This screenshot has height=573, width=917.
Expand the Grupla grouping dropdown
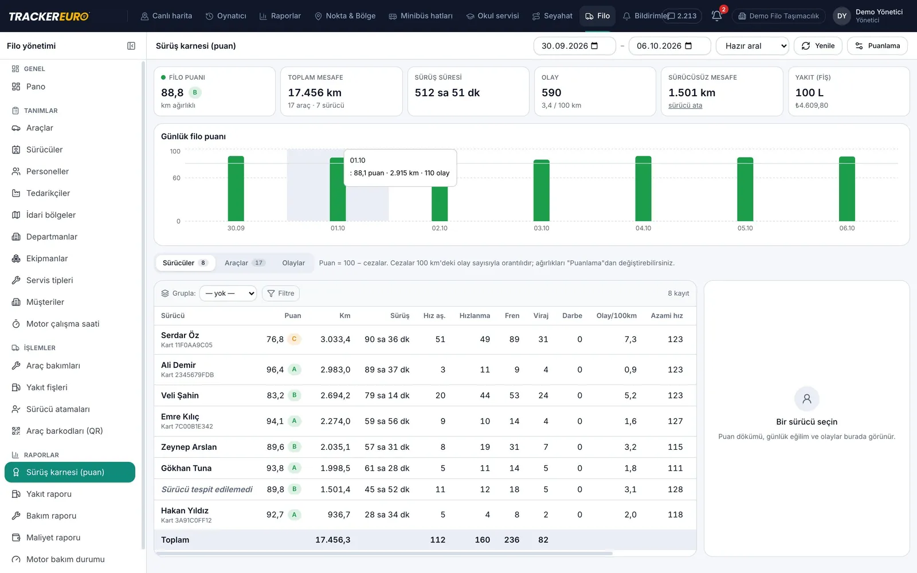(x=228, y=293)
